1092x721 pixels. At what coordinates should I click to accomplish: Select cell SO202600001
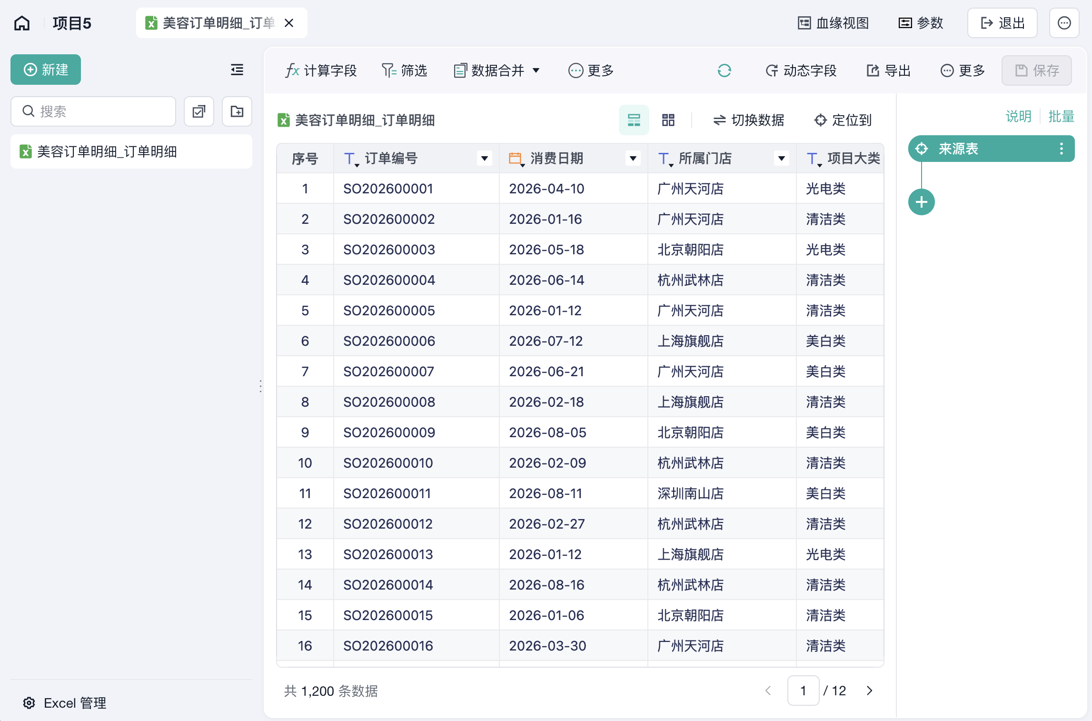click(x=417, y=189)
